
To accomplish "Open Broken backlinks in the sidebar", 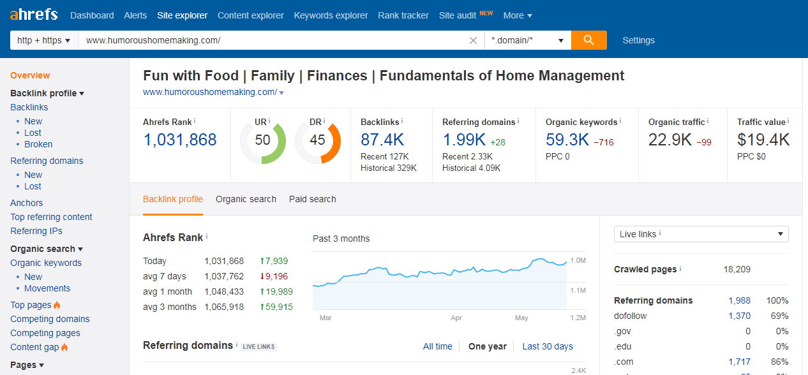I will point(38,144).
